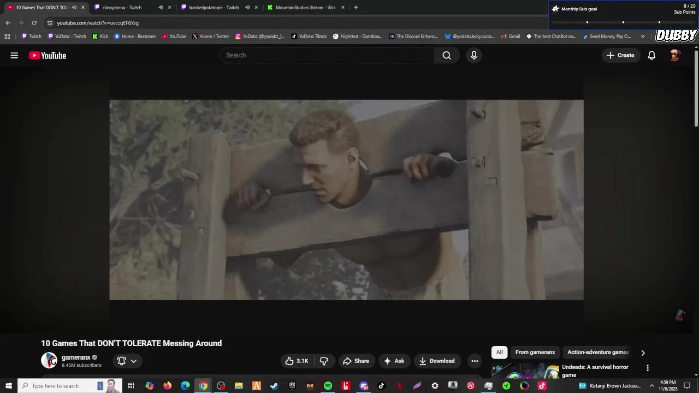Open options for Undeads suggested video
This screenshot has width=699, height=393.
648,368
